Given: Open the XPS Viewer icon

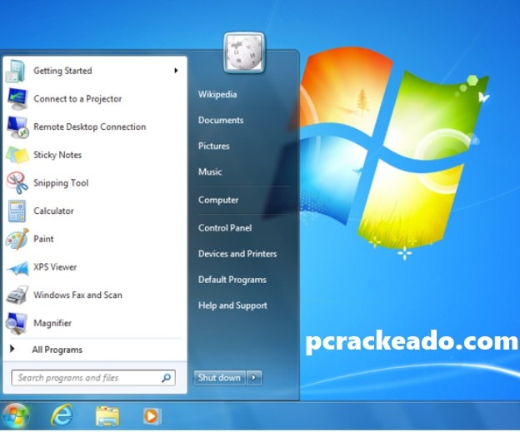Looking at the screenshot, I should [17, 267].
